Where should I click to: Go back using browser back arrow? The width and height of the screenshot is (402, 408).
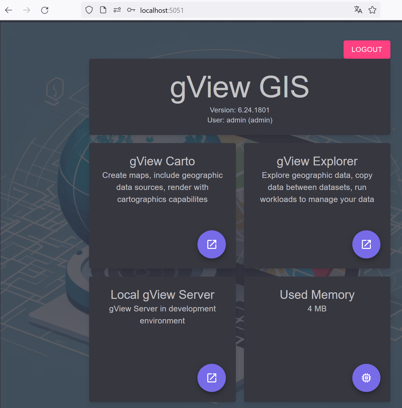tap(9, 10)
